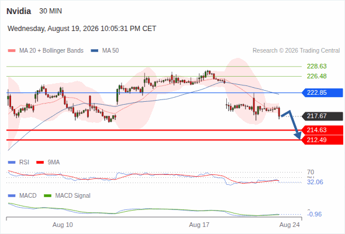Click the 228.63 resistance level label
345x234 pixels.
[316, 66]
